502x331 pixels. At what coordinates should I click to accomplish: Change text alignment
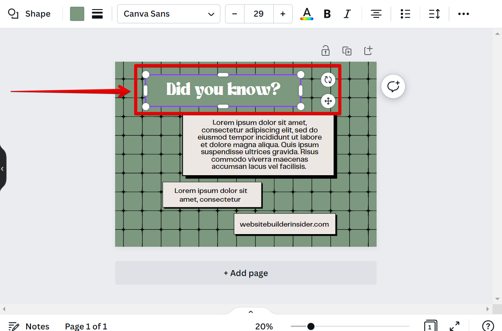coord(376,13)
